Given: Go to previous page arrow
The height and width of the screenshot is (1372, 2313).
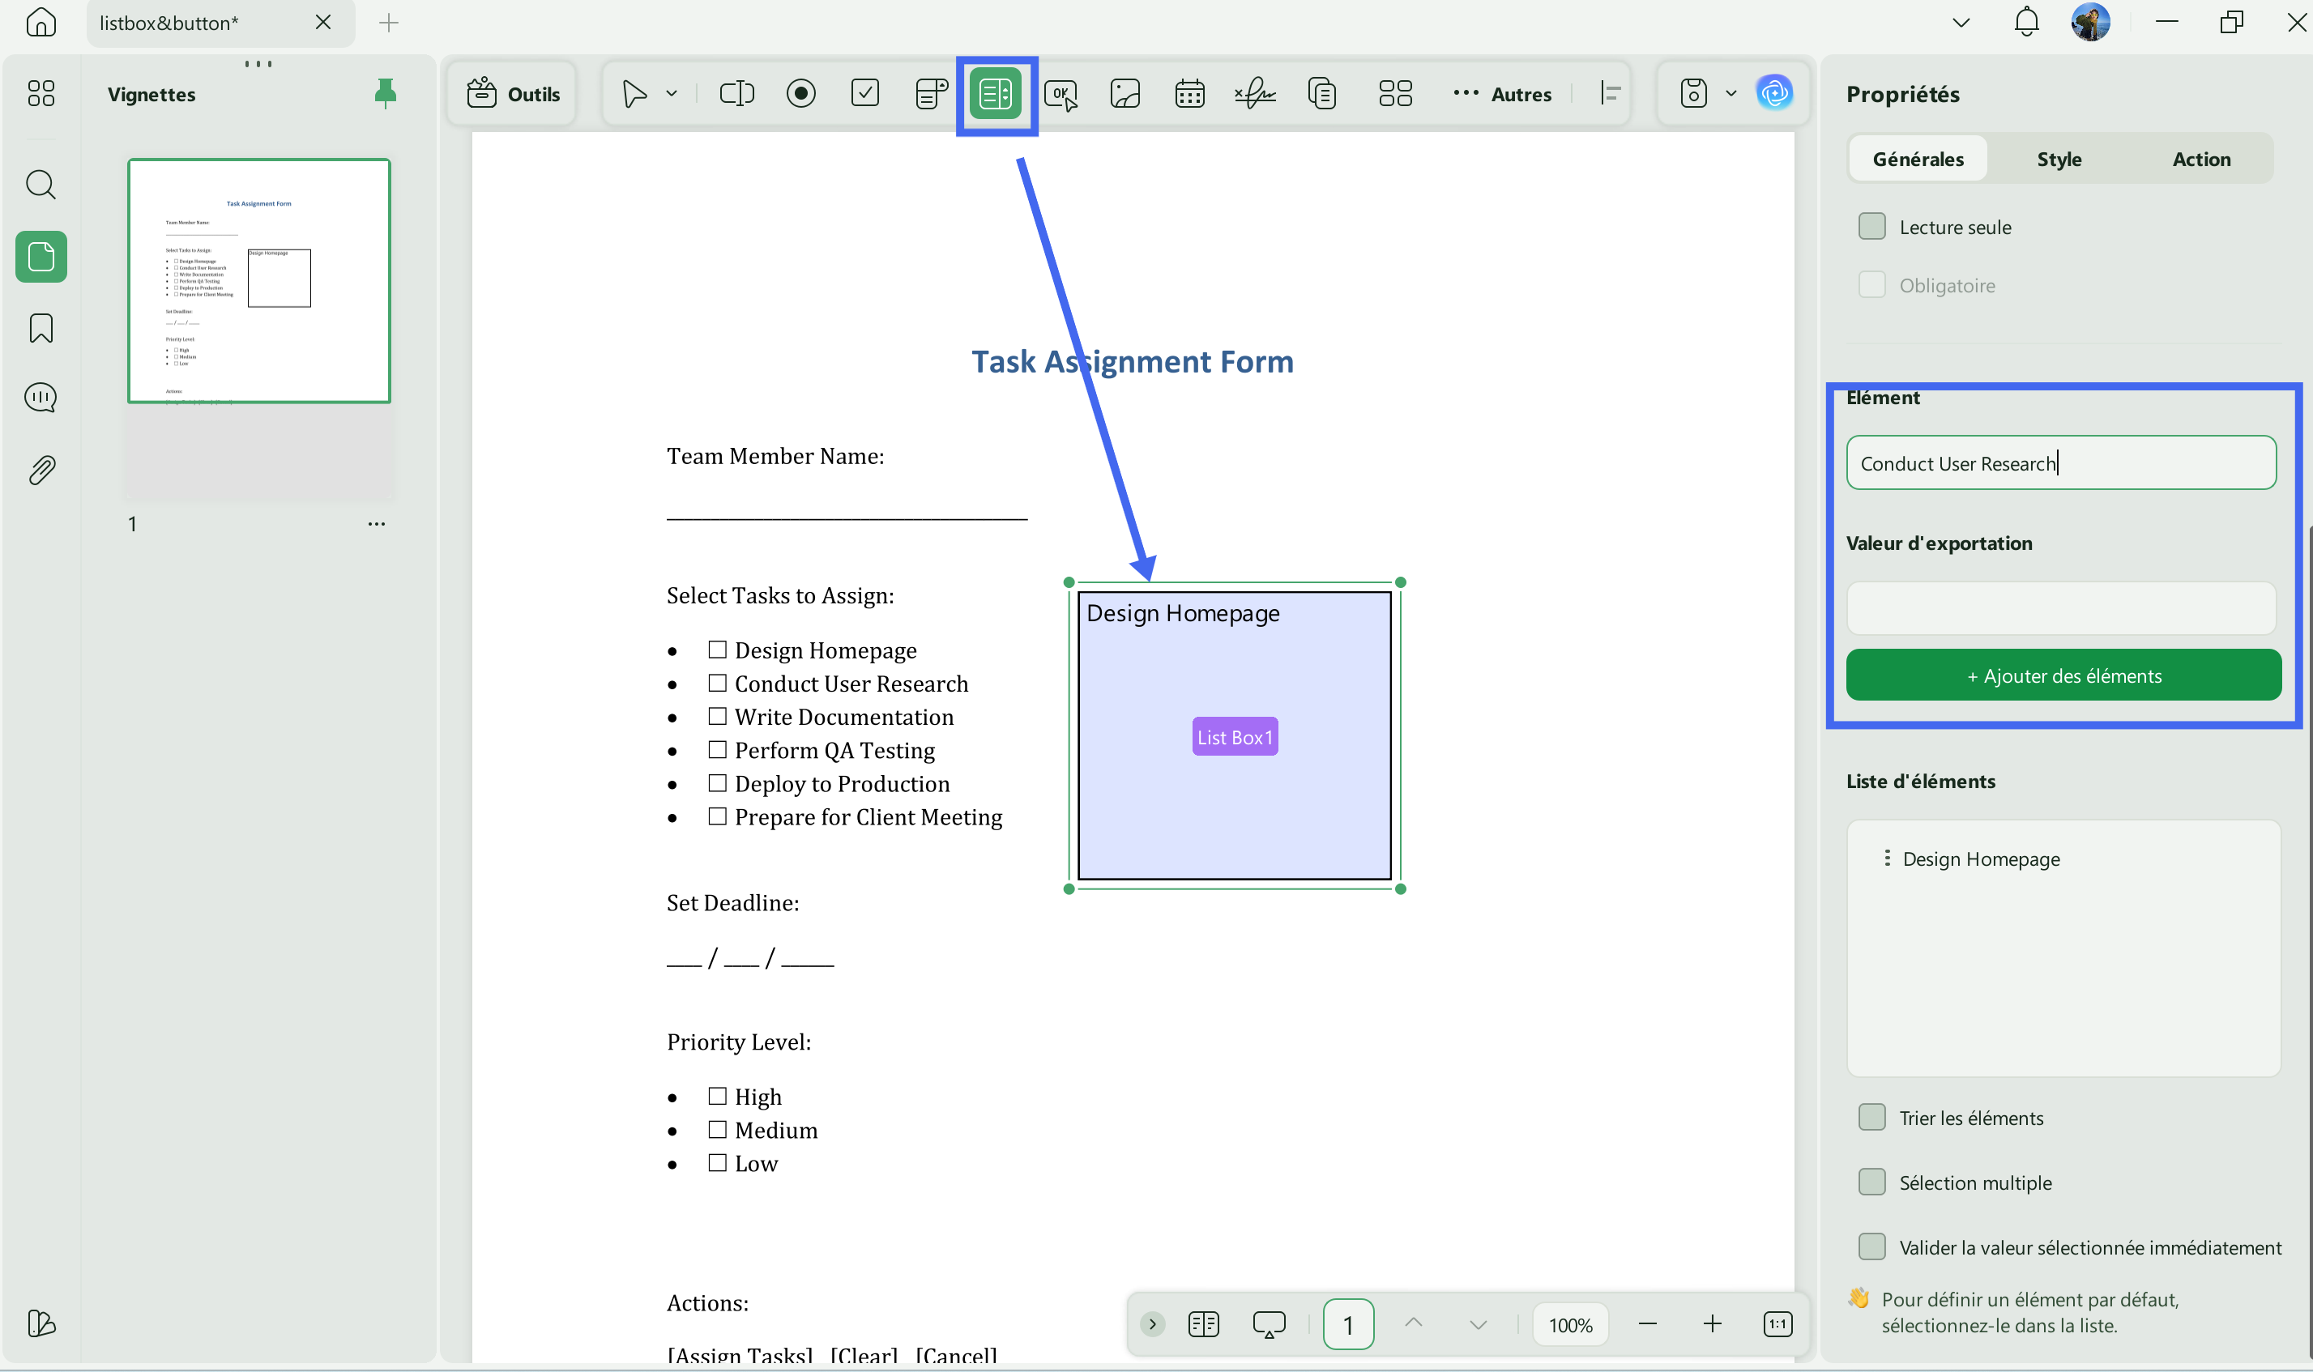Looking at the screenshot, I should (1413, 1324).
